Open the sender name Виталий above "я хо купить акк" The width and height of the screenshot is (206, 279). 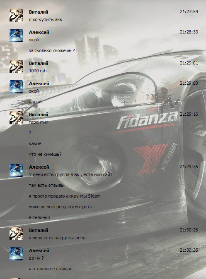point(39,12)
